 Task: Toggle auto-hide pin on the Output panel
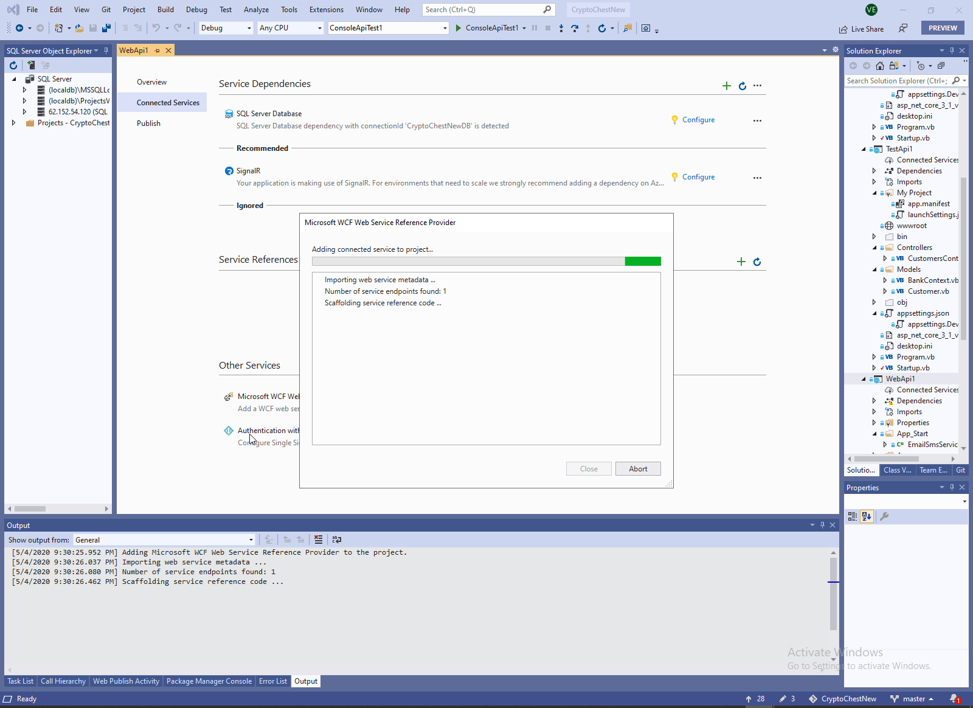coord(822,525)
